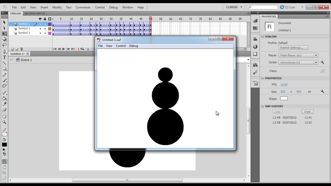Viewport: 331px width, 186px height.
Task: Open the Script ActionScript dropdown
Action: click(x=298, y=62)
